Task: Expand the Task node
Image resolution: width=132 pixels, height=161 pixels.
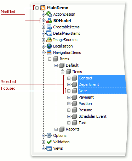Action: (x=69, y=123)
